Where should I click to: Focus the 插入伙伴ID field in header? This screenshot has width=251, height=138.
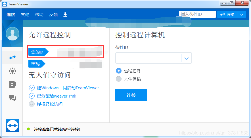click(197, 14)
